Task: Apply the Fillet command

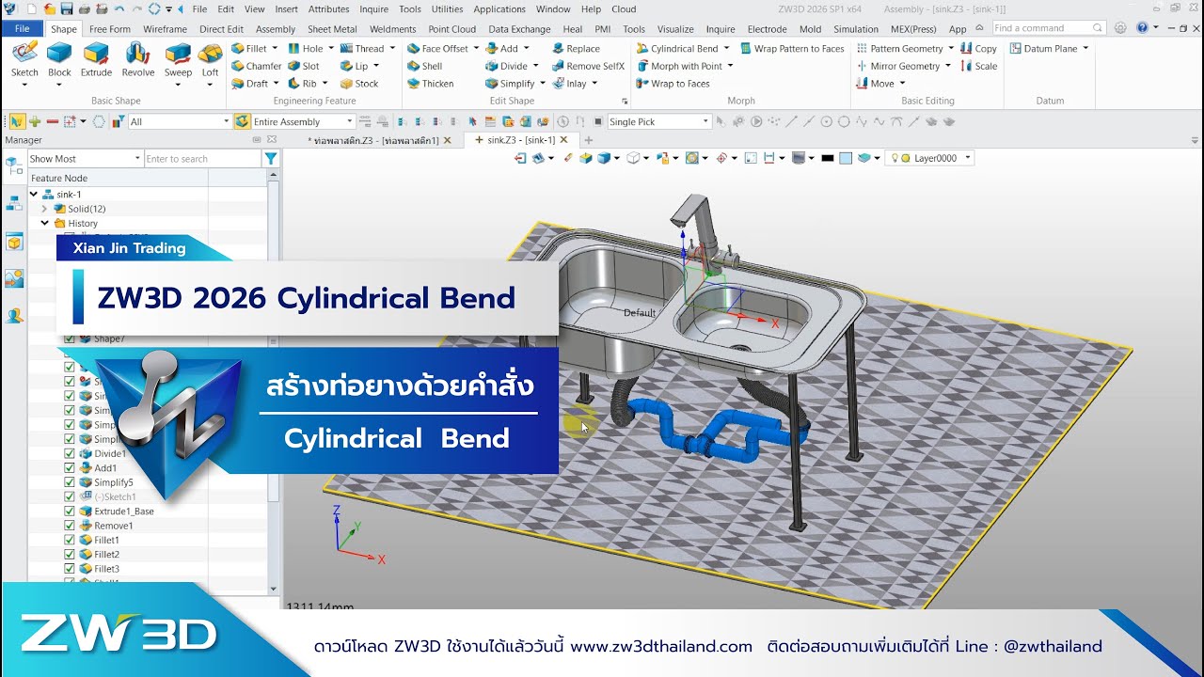Action: [249, 48]
